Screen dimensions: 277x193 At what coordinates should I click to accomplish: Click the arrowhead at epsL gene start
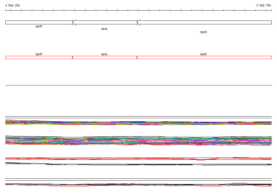pos(74,22)
